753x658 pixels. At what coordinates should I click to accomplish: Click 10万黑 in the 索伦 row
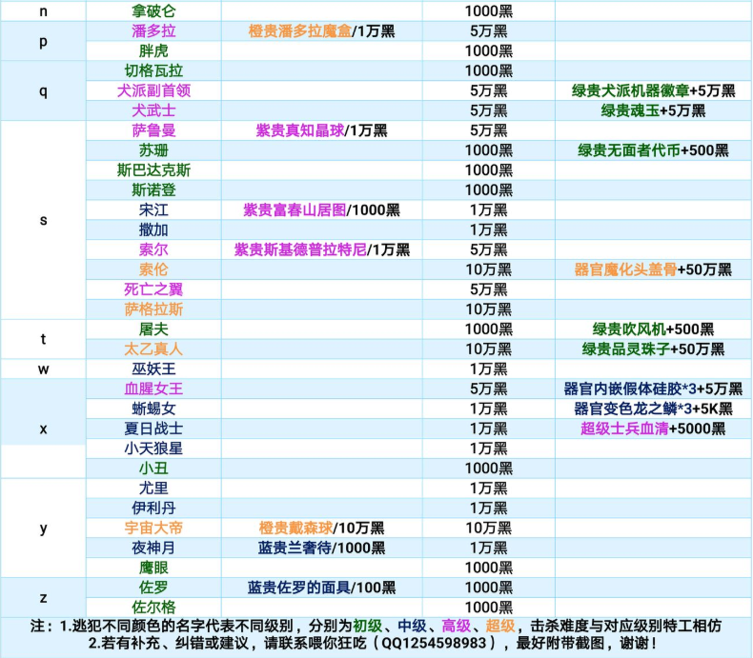(488, 269)
